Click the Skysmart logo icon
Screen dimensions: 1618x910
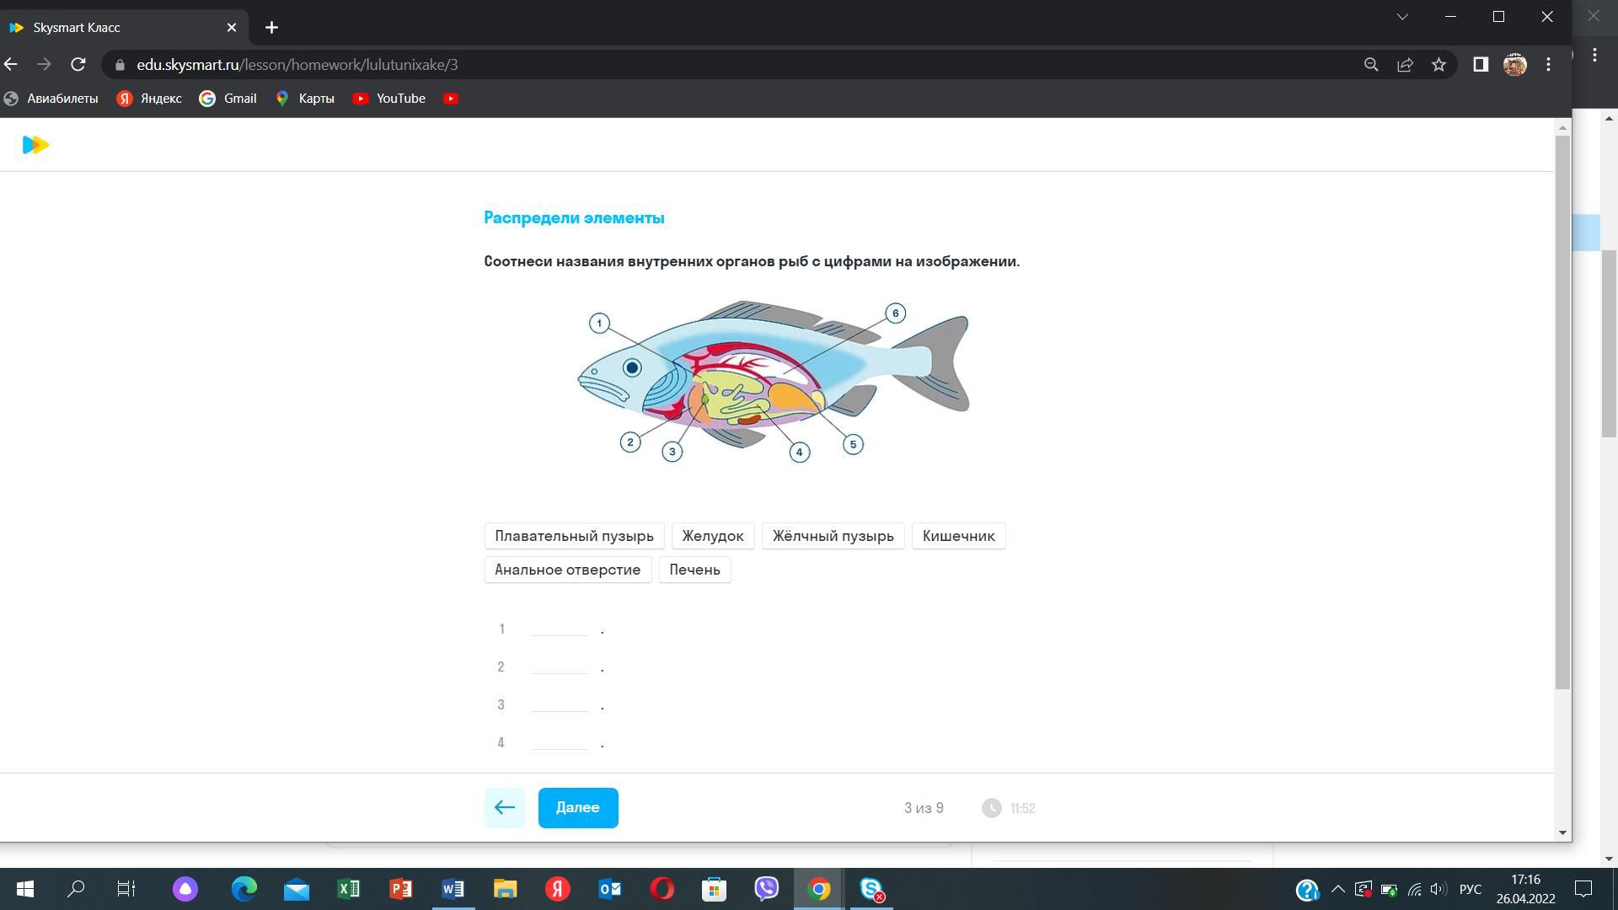(x=35, y=145)
